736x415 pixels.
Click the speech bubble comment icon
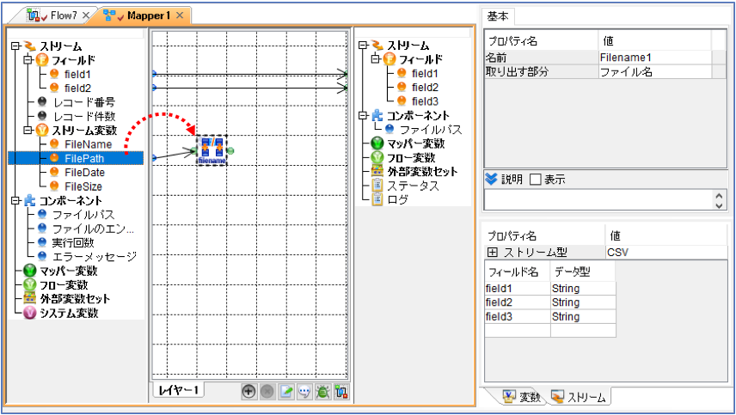[x=304, y=391]
